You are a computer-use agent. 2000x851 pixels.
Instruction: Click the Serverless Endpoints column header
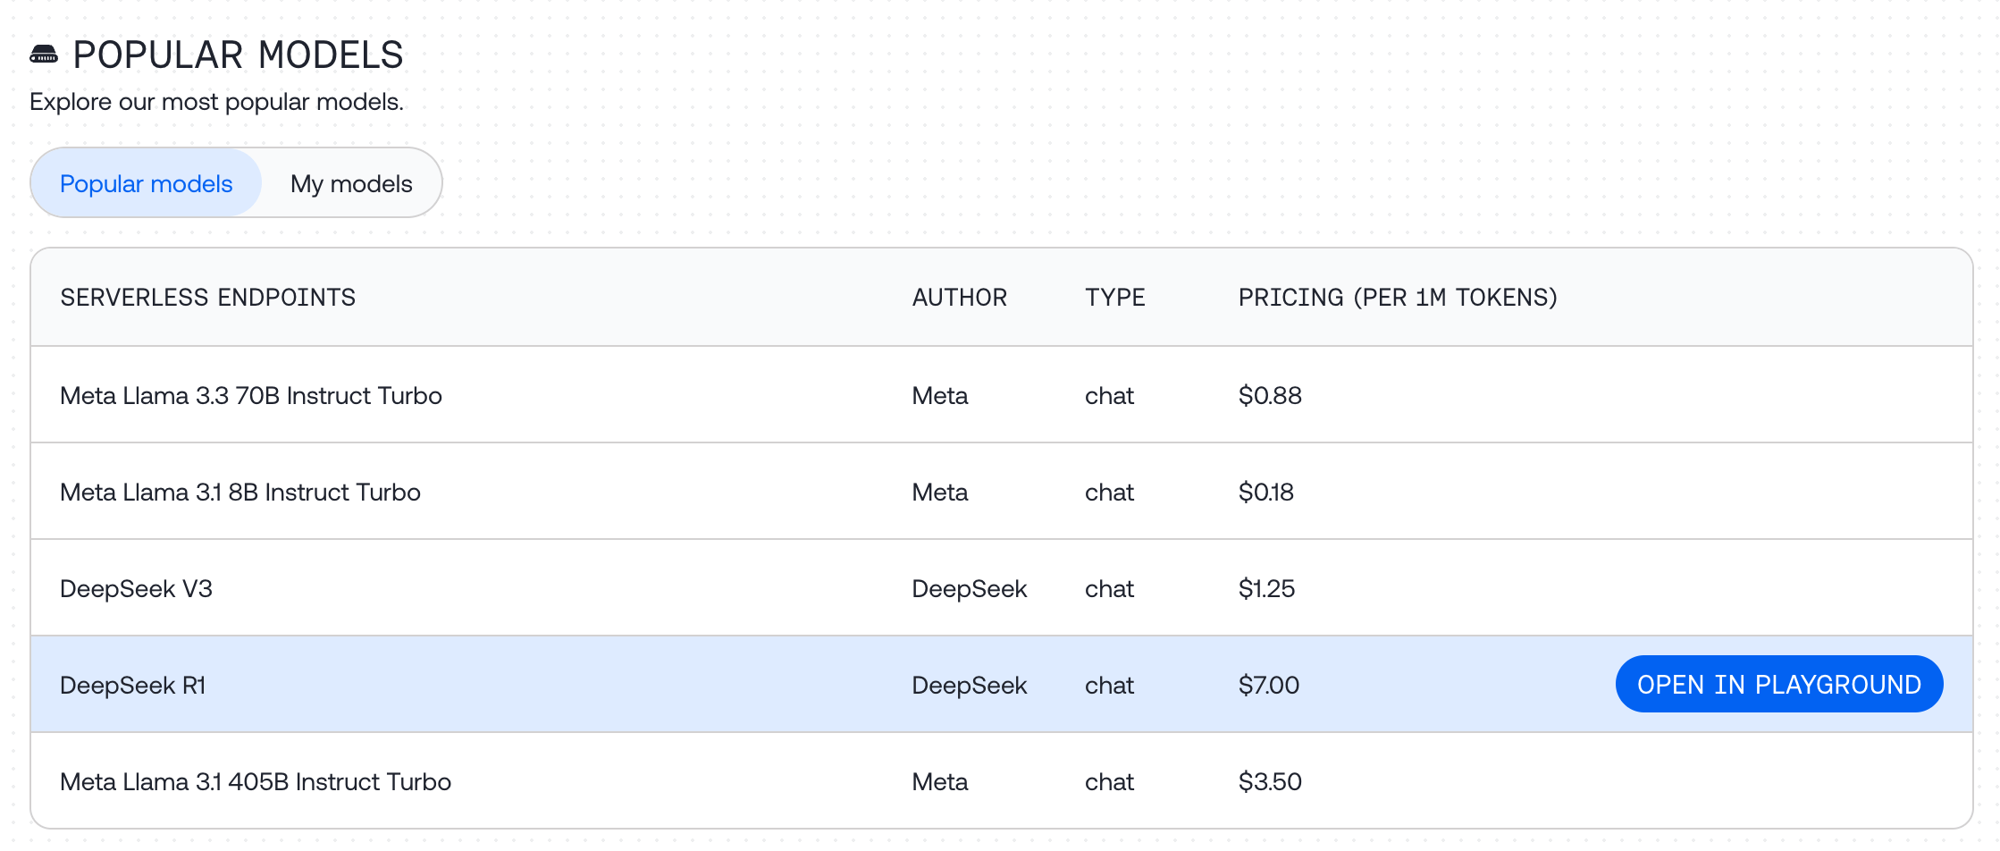pos(208,297)
